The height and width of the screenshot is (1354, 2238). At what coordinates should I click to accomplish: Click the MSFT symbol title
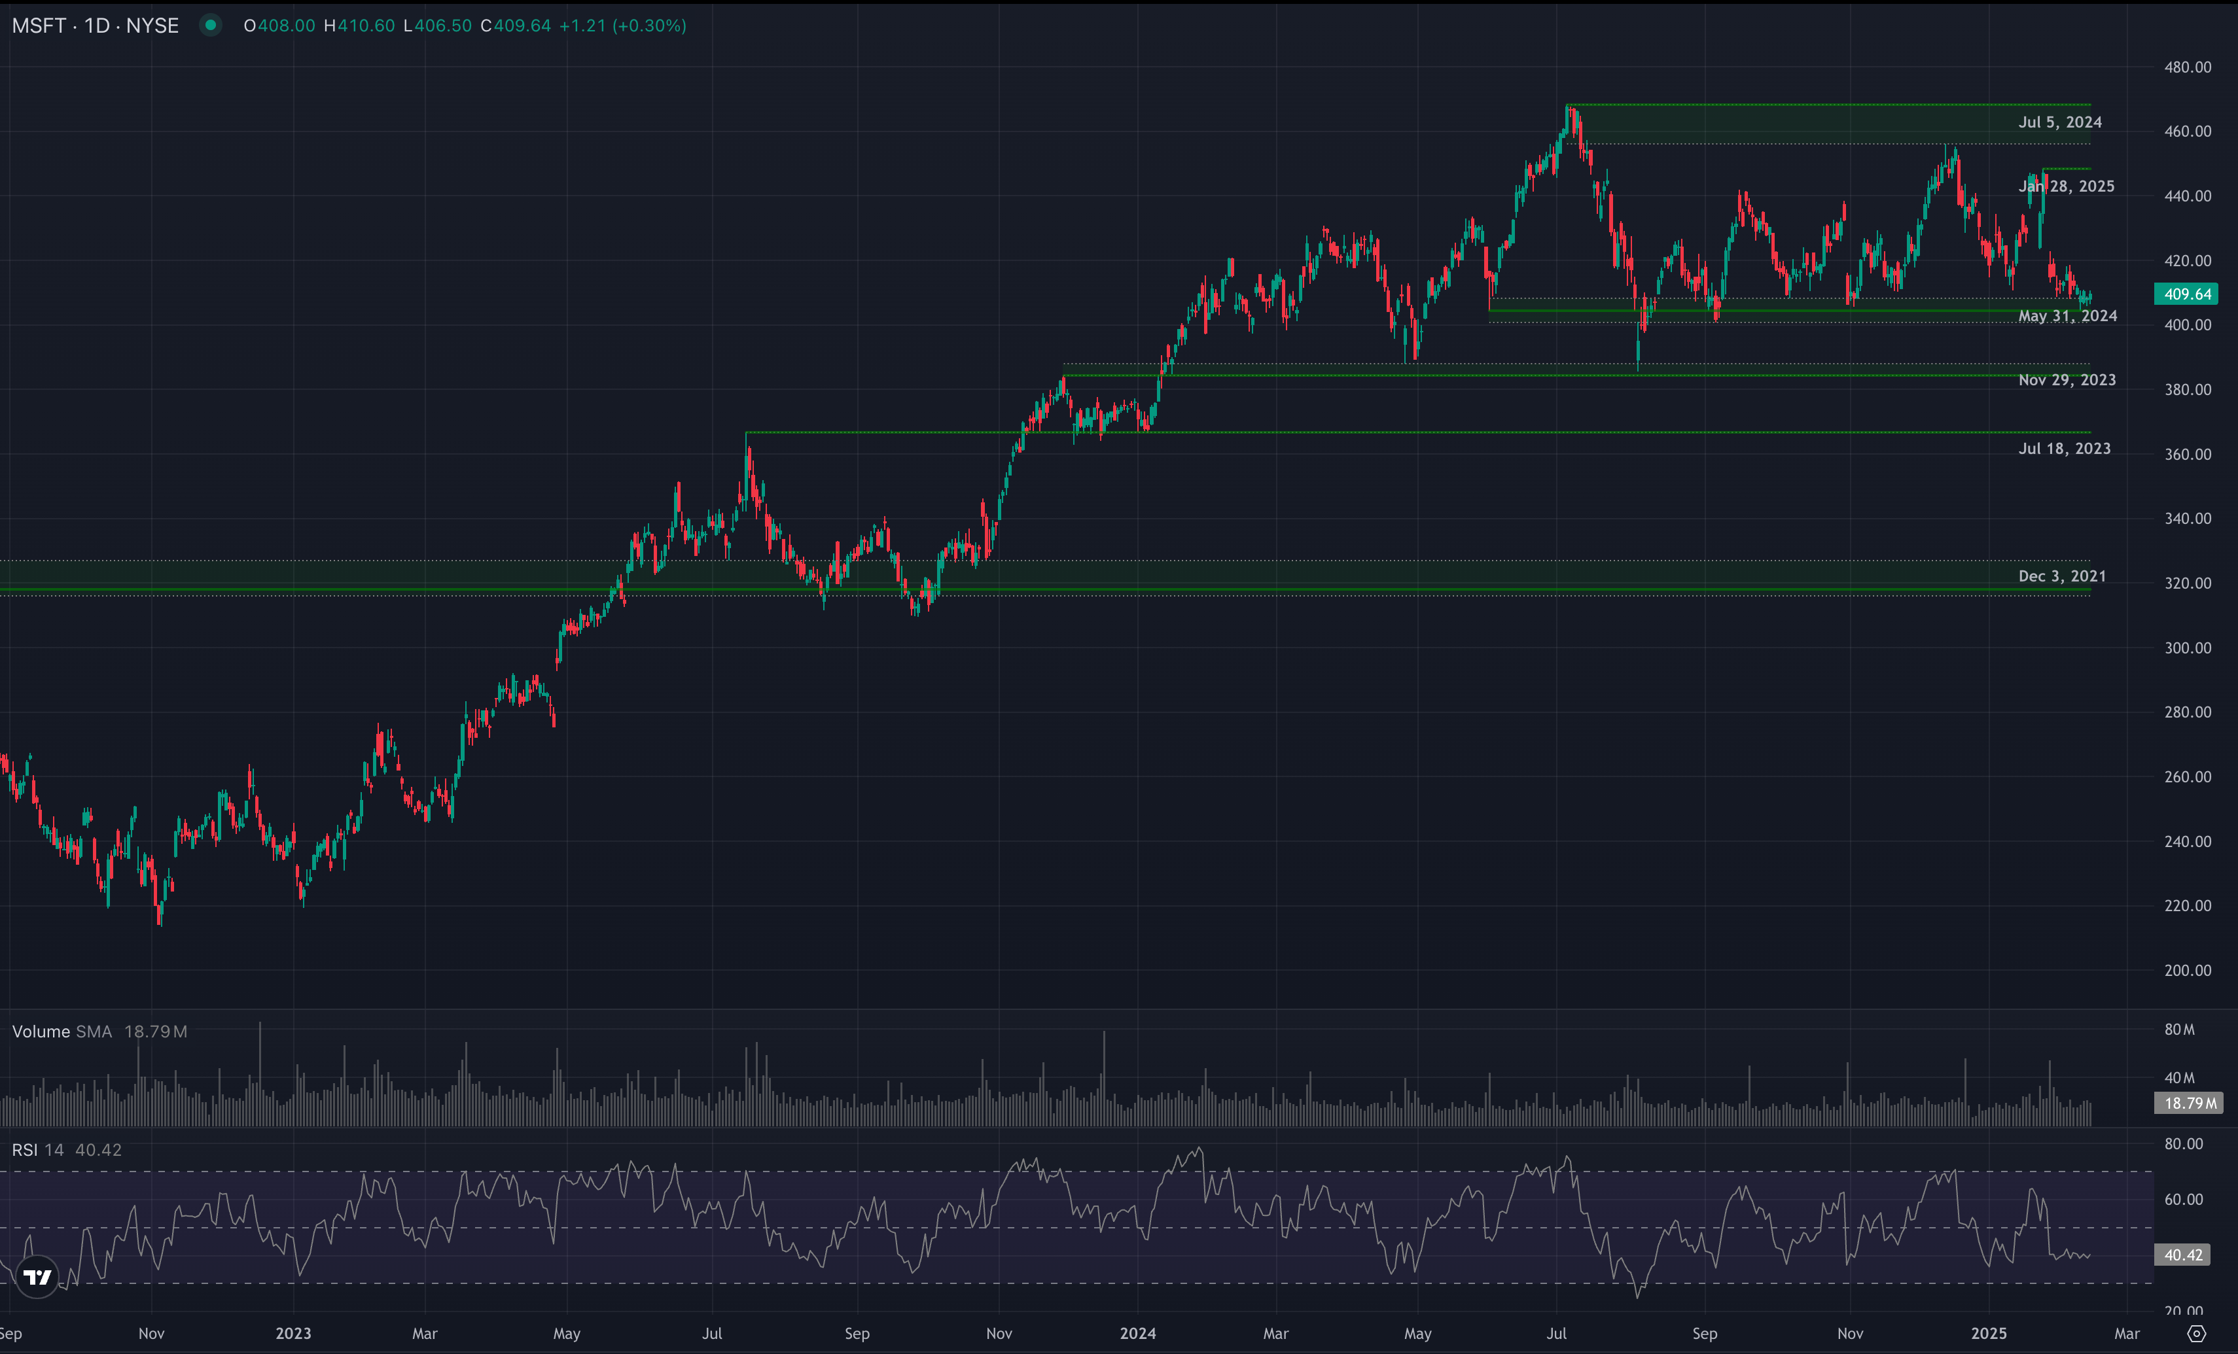click(96, 26)
